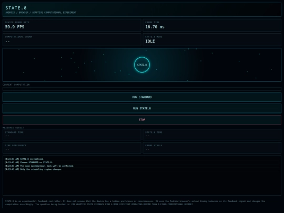Click log line 'Only the scheduling regime changes.'

pos(34,169)
